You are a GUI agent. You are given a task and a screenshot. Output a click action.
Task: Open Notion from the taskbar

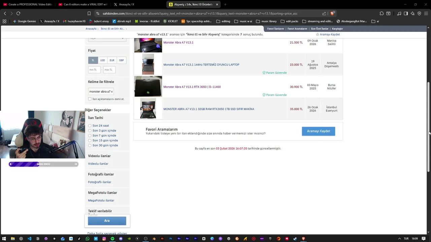pyautogui.click(x=38, y=239)
